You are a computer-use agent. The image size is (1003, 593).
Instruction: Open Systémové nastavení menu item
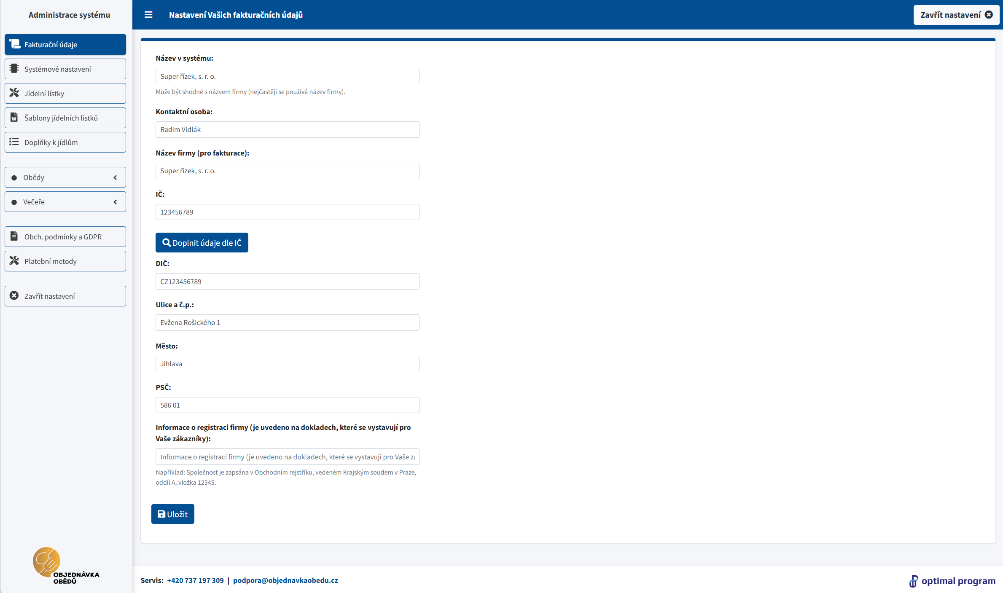(65, 69)
